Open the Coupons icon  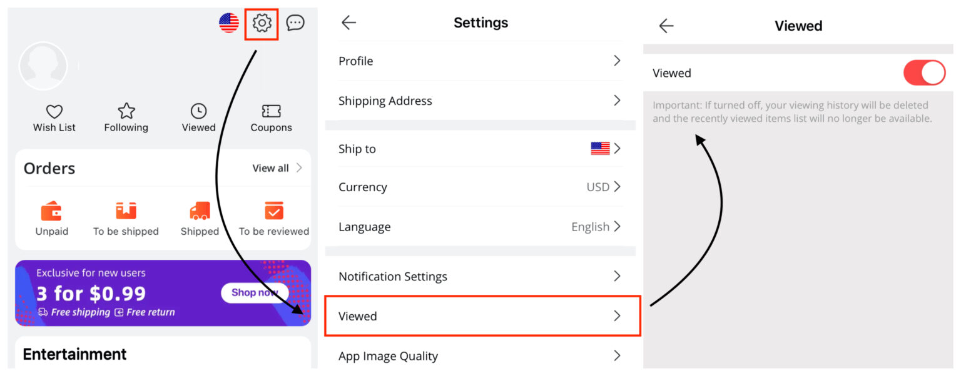(x=271, y=111)
